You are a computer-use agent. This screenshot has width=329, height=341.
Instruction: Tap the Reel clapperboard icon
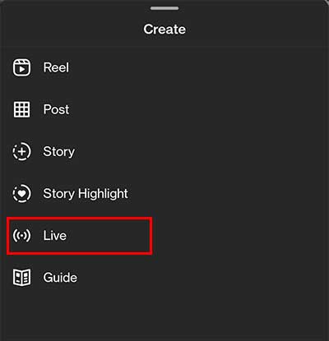(x=21, y=67)
